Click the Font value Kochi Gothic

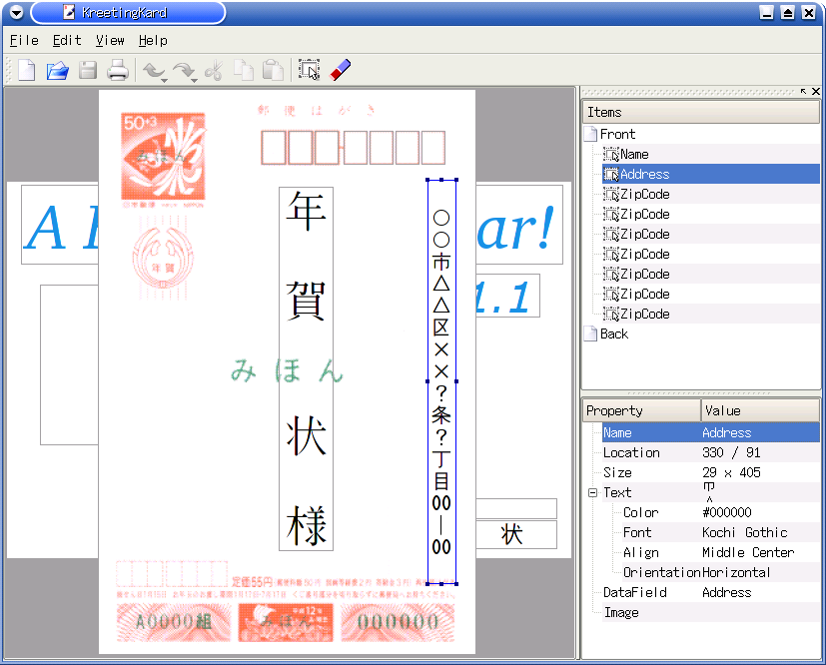click(x=744, y=532)
